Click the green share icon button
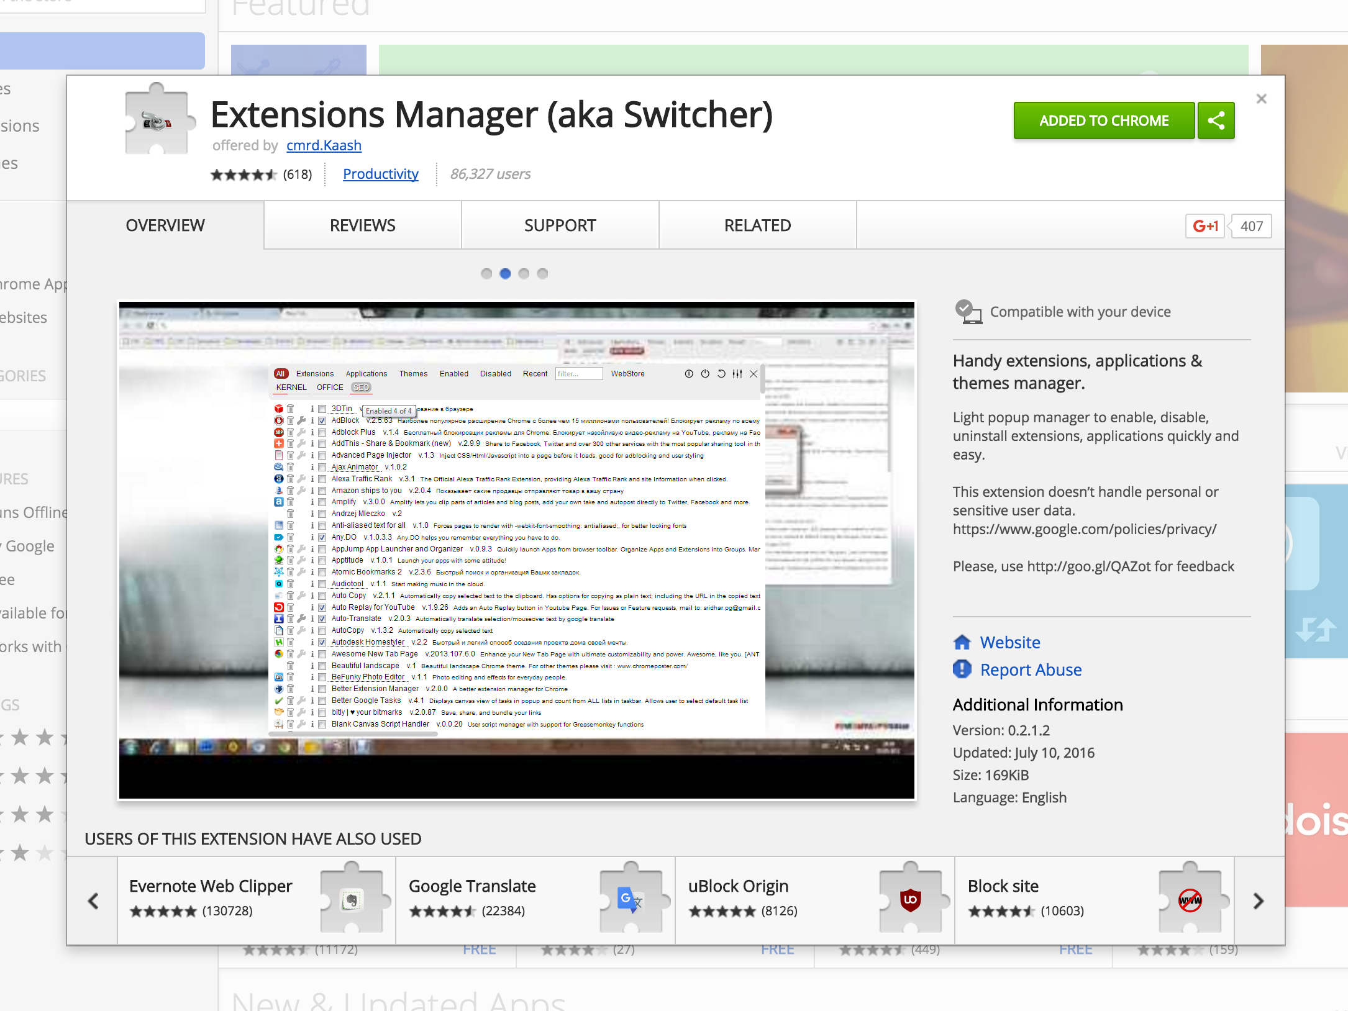 coord(1216,120)
